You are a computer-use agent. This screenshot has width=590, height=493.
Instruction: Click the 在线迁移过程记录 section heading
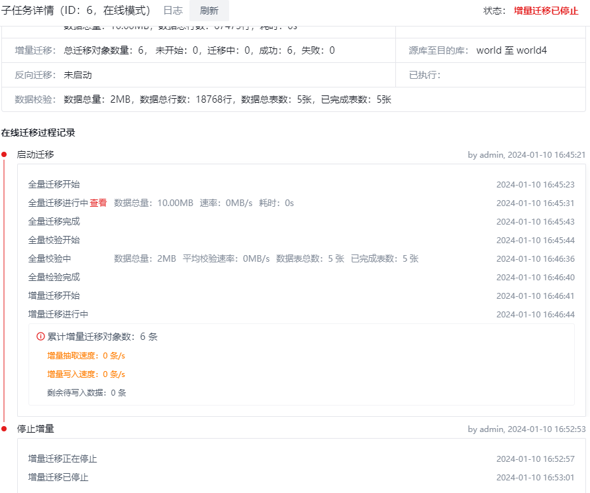(x=38, y=133)
